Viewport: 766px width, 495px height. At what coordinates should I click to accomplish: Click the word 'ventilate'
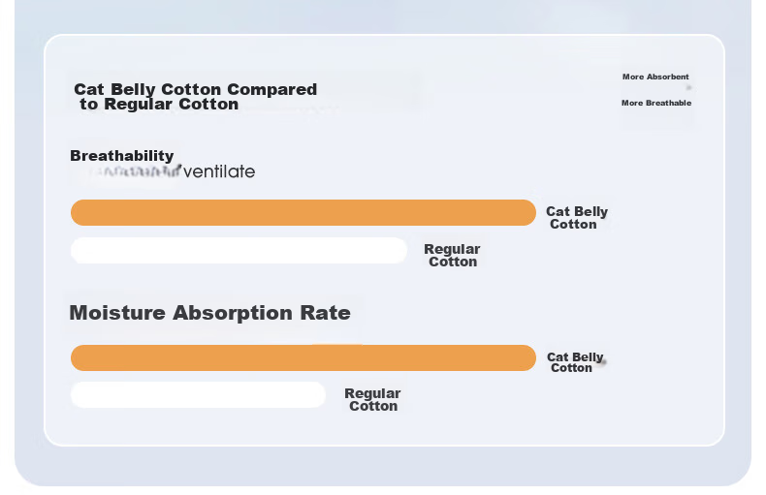[219, 171]
